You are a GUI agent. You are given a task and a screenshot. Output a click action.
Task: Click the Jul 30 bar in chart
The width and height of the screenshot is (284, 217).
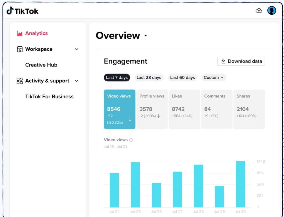tap(240, 184)
